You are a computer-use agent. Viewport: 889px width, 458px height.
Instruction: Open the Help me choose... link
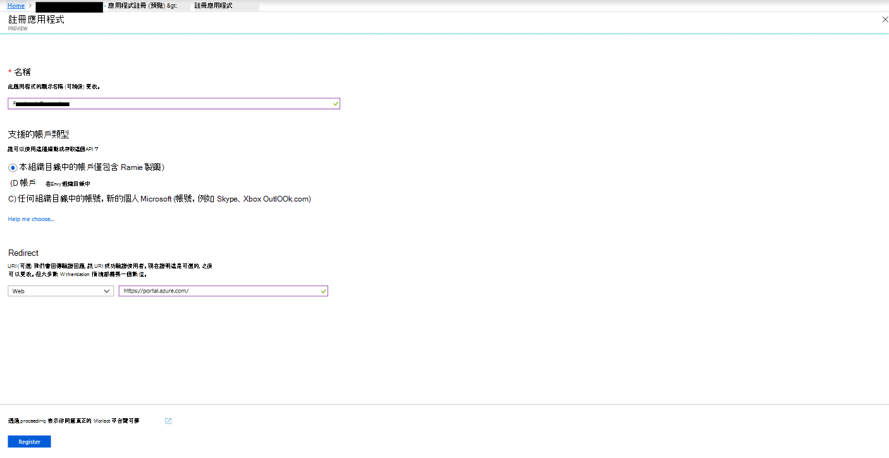tap(31, 219)
